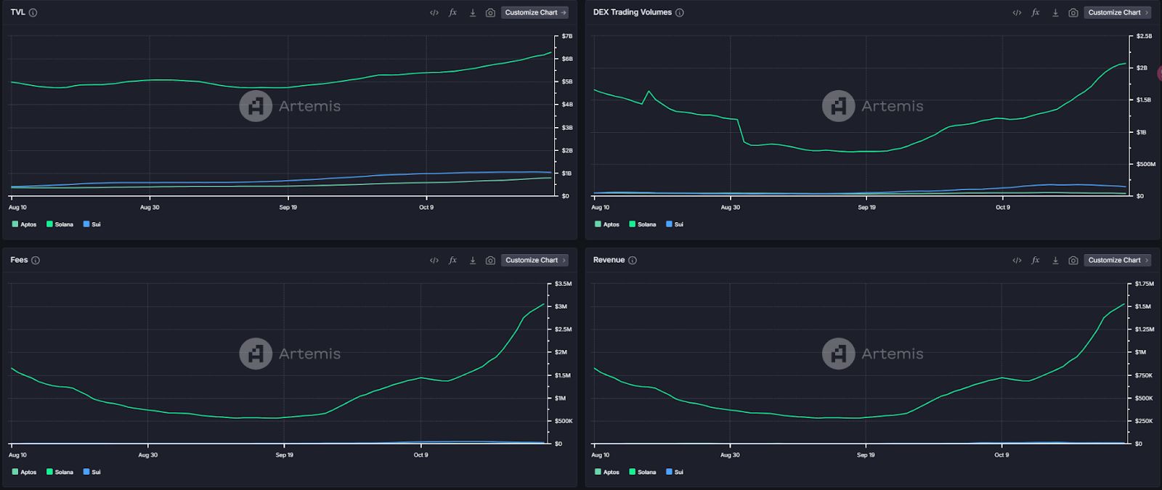Show the info tooltip next to TVL title
1162x490 pixels.
pos(33,12)
